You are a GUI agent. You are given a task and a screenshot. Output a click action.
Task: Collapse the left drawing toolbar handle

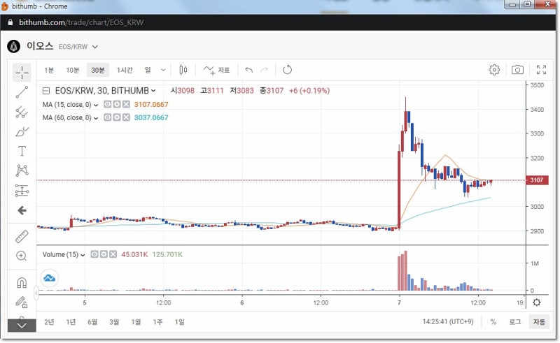pyautogui.click(x=36, y=293)
